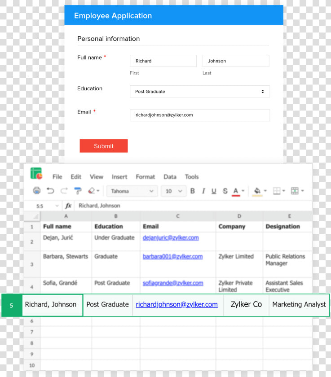
Task: Click the 'Marketing Analyst' cell
Action: point(299,305)
